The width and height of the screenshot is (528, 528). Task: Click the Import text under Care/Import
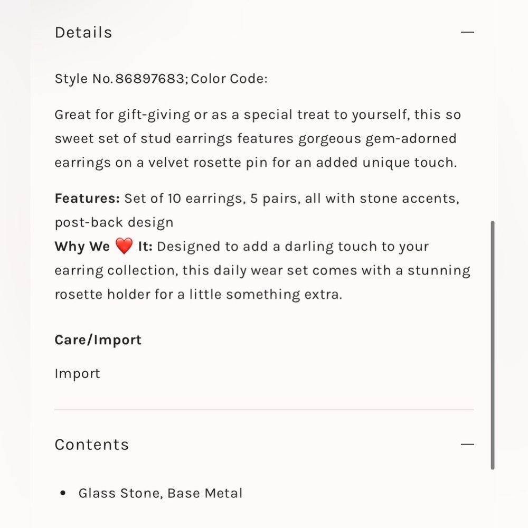tap(78, 374)
